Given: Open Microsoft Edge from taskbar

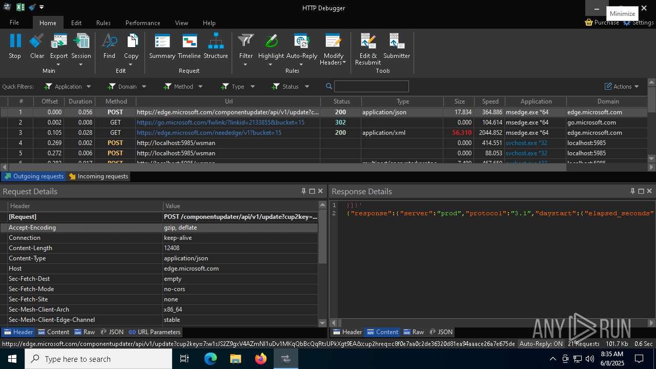Looking at the screenshot, I should point(211,359).
